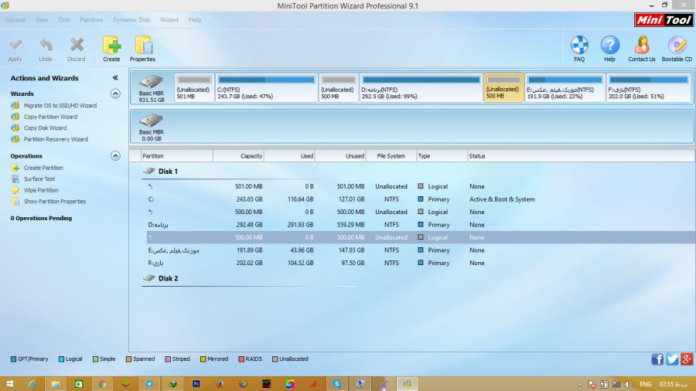The width and height of the screenshot is (696, 391).
Task: Click the Apply checkmark icon
Action: click(15, 45)
